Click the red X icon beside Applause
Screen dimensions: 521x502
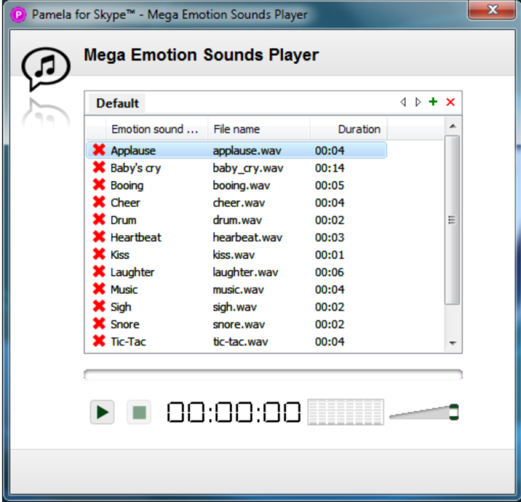[x=99, y=150]
